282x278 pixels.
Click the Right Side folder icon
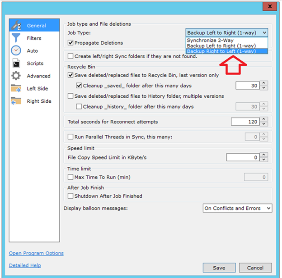[16, 101]
